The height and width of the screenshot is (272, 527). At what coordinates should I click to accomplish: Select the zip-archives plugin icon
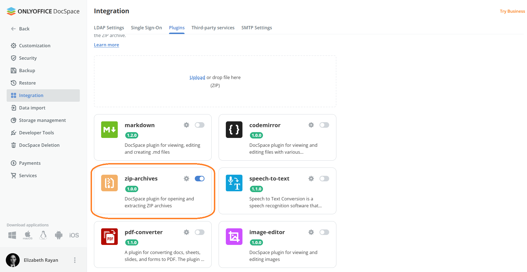coord(109,183)
